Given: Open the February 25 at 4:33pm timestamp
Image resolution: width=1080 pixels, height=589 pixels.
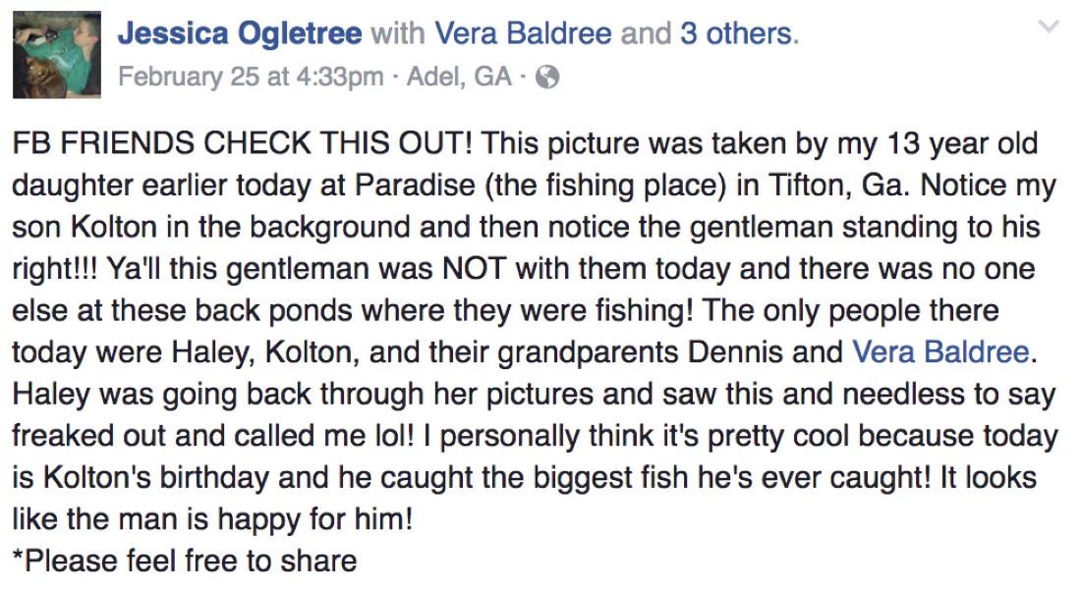Looking at the screenshot, I should click(251, 76).
